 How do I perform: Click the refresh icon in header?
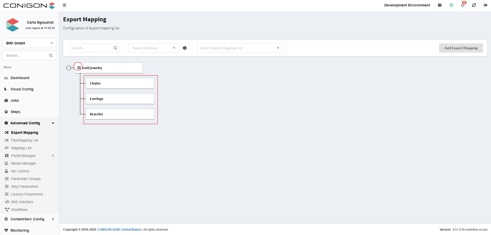point(474,5)
